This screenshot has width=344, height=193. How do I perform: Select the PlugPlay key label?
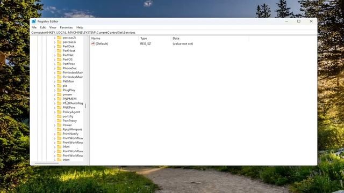coord(69,90)
